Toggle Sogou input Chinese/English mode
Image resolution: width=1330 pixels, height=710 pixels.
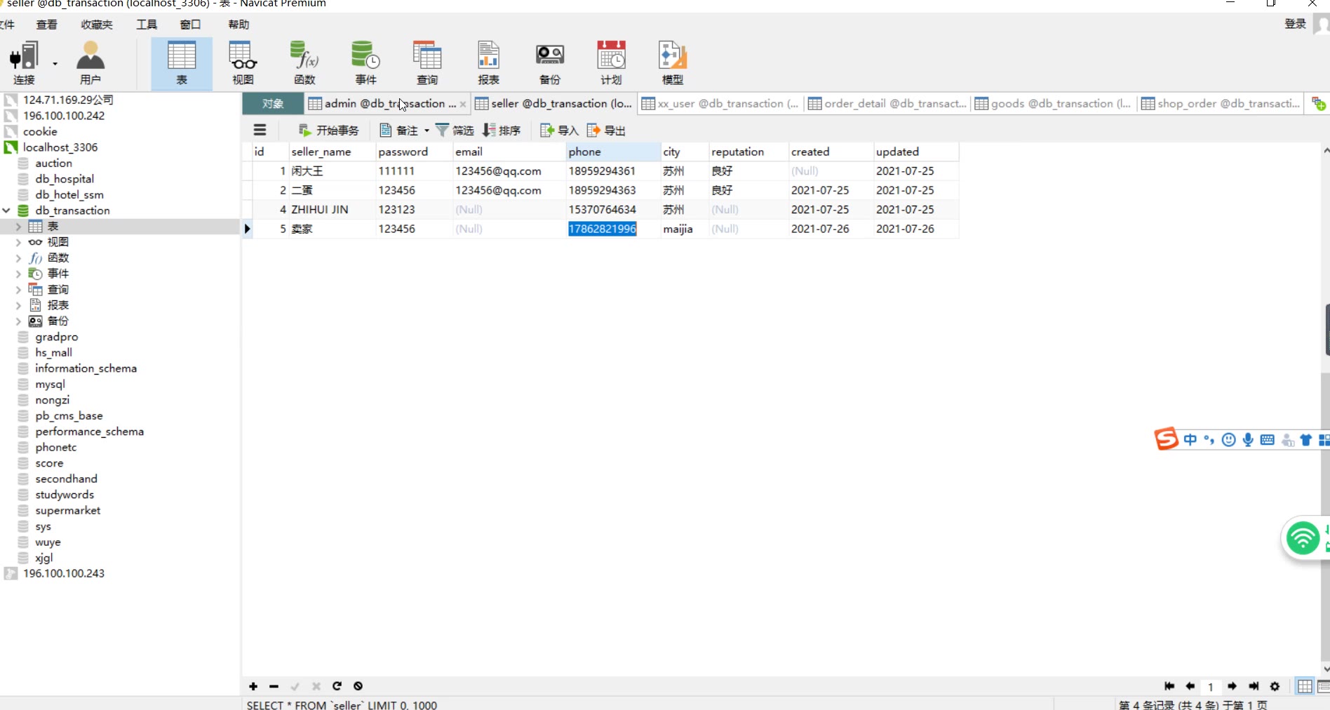[1190, 440]
